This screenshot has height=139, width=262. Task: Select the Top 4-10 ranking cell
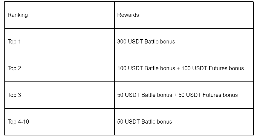[x=19, y=122]
